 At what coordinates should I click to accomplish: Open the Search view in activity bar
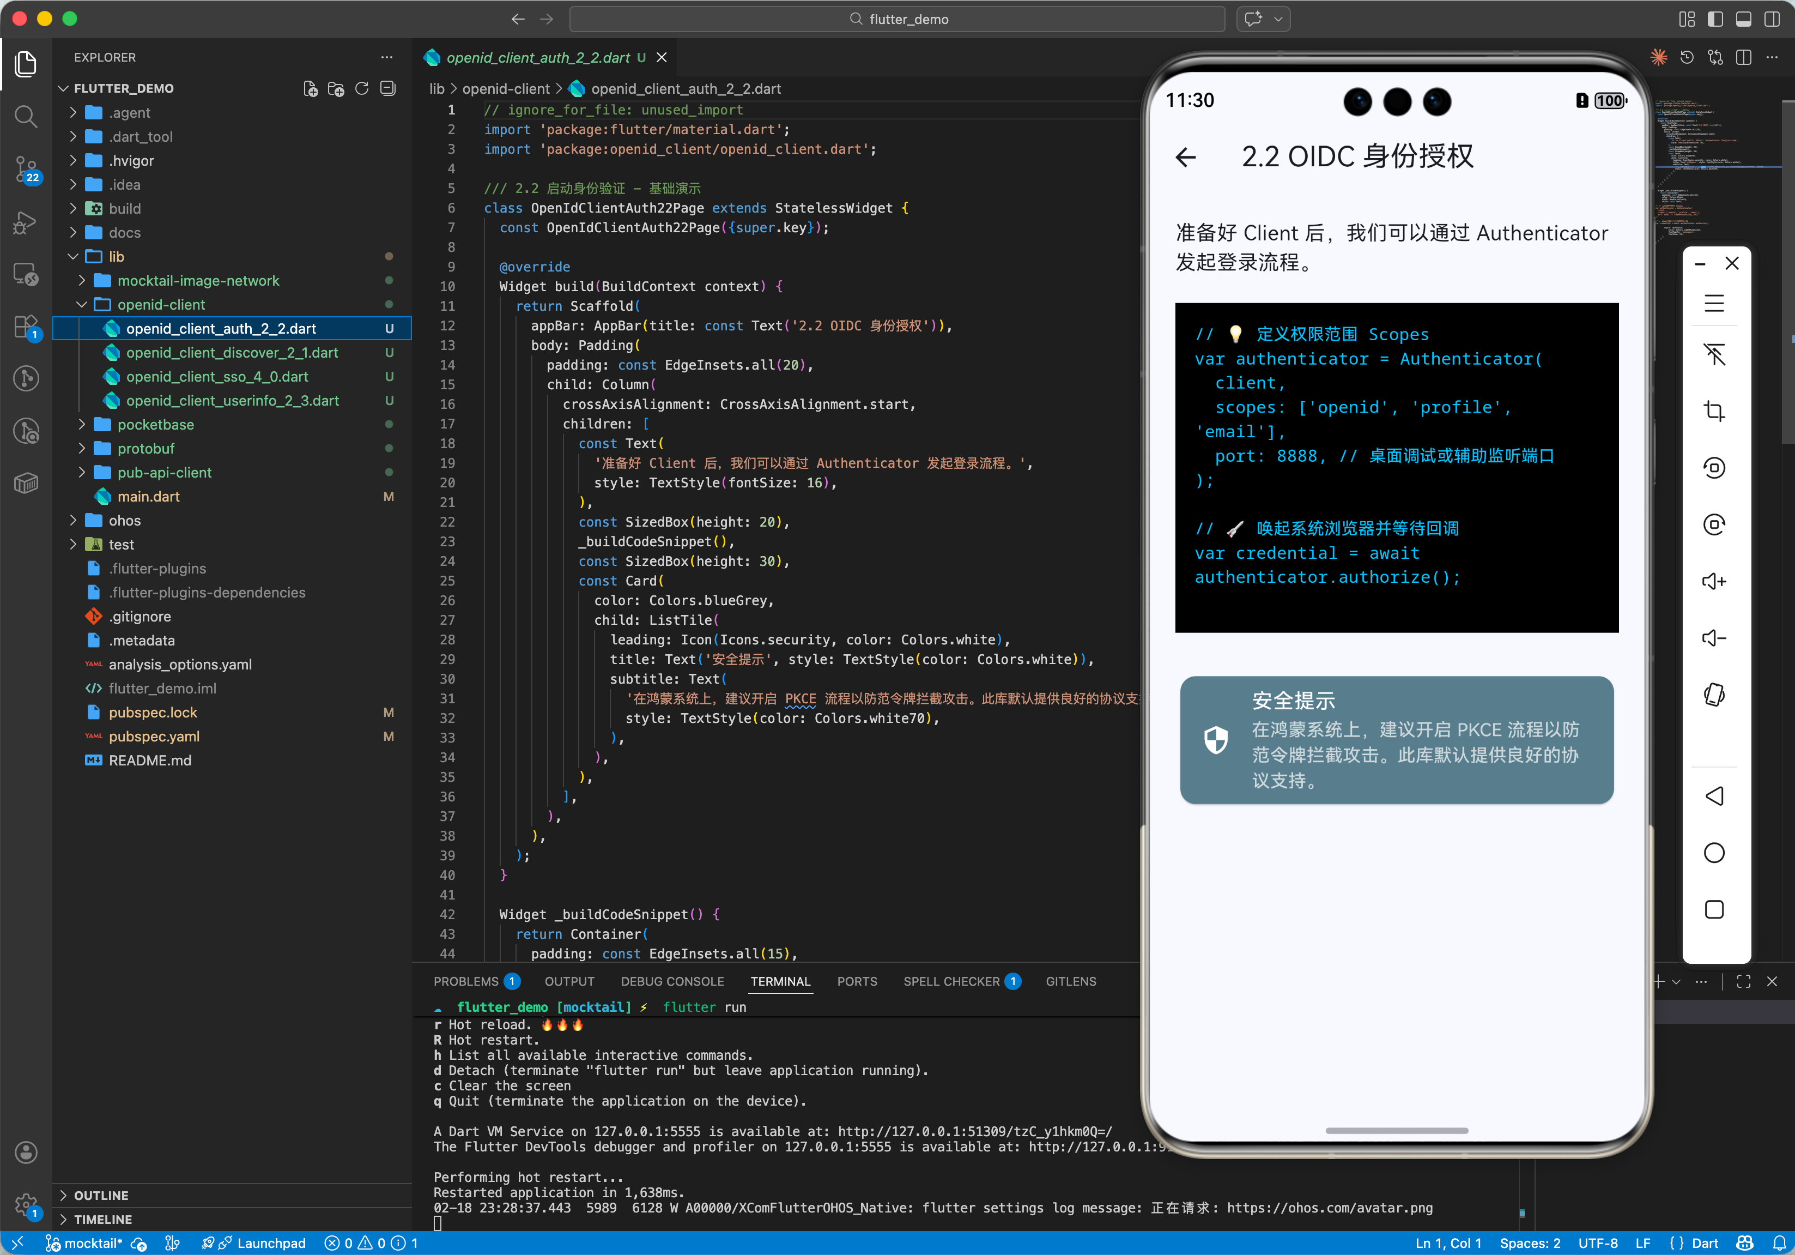pos(26,117)
